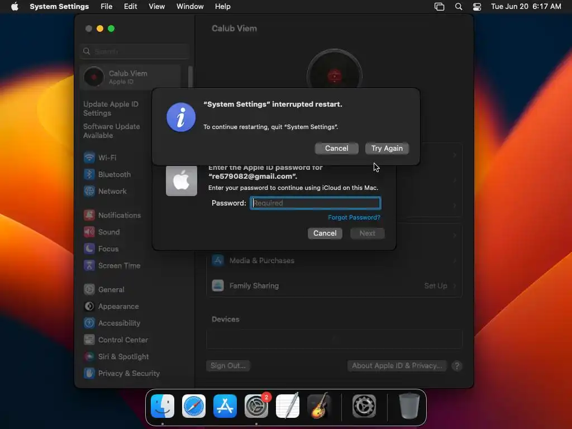Open the Edit menu
The height and width of the screenshot is (429, 572).
130,7
